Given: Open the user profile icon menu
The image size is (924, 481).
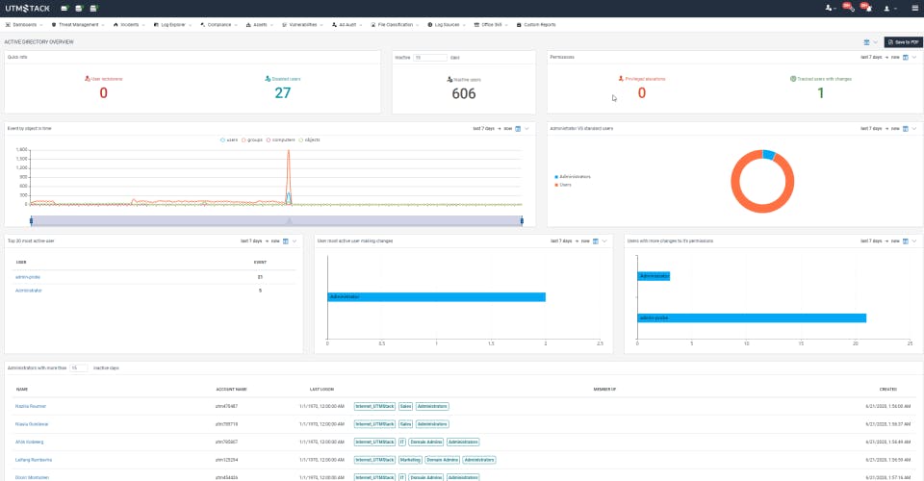Looking at the screenshot, I should [887, 8].
